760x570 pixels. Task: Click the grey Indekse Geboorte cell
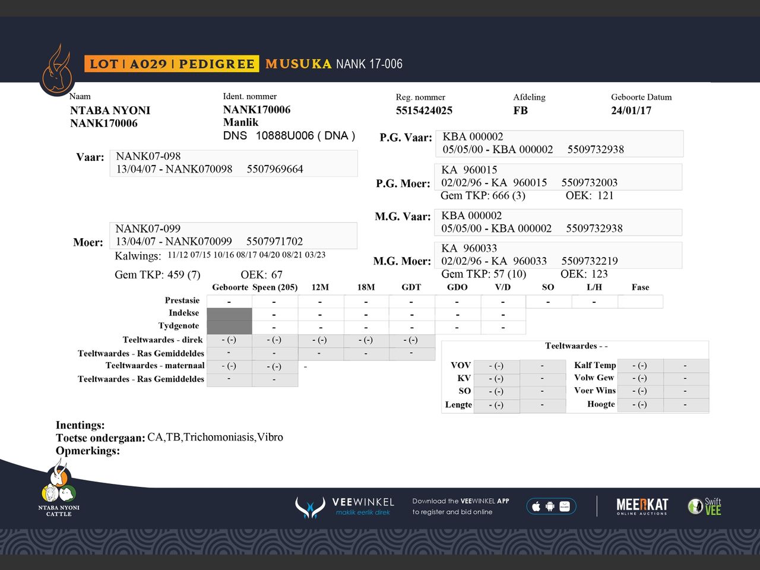(x=229, y=314)
